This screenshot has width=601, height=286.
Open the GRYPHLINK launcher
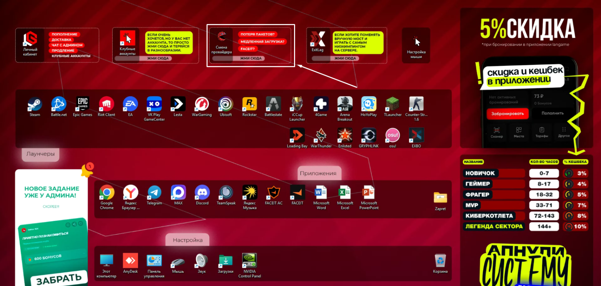click(369, 135)
